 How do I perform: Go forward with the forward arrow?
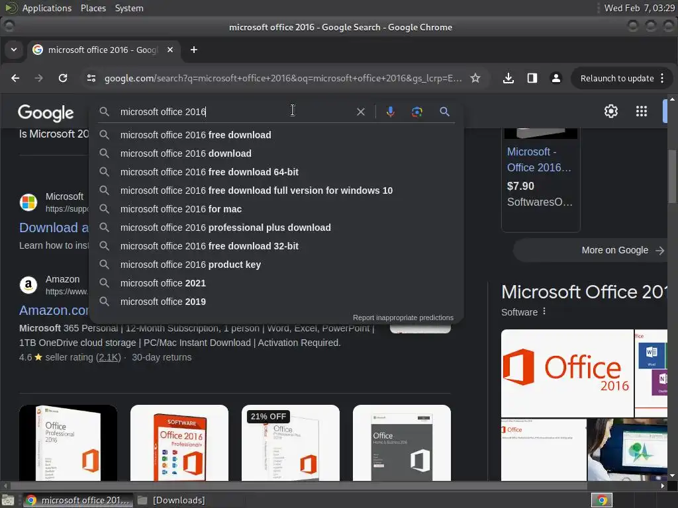39,78
